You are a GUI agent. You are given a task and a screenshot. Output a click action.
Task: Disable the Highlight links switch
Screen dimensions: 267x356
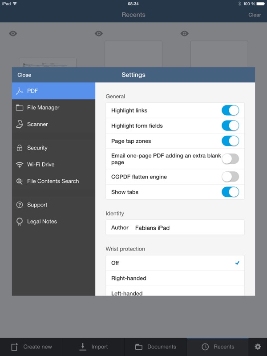[x=230, y=110]
